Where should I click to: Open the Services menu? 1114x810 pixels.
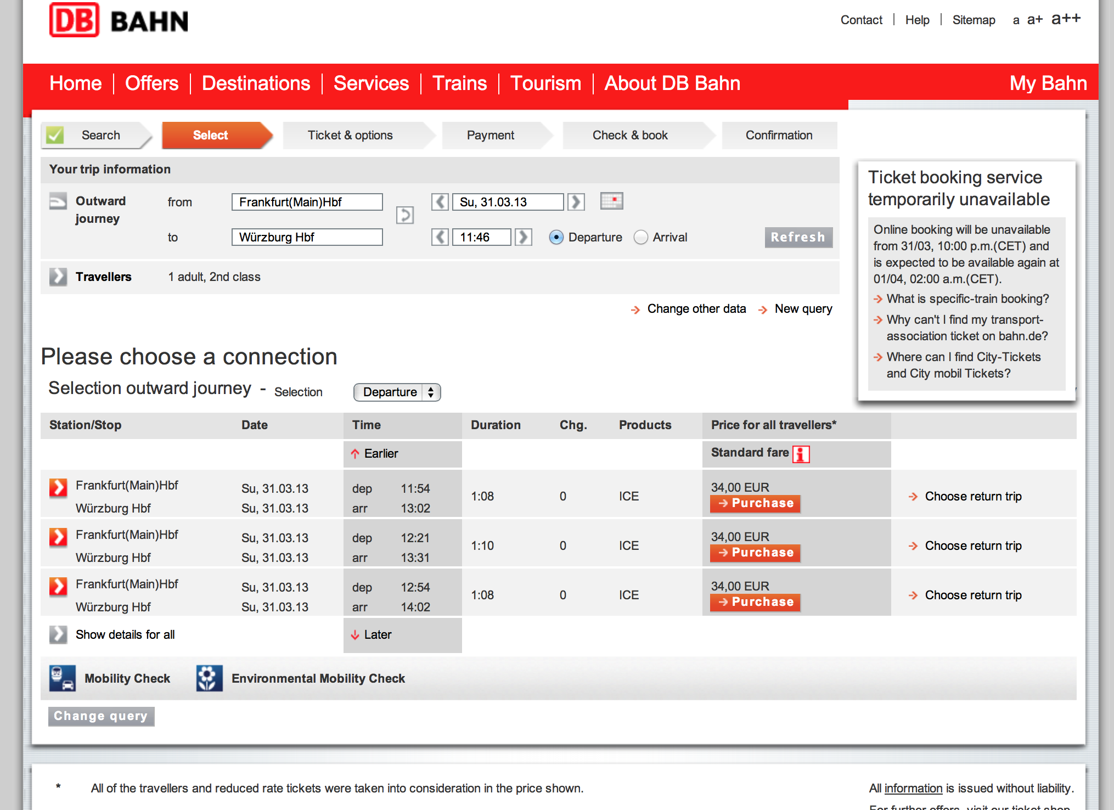pos(371,83)
